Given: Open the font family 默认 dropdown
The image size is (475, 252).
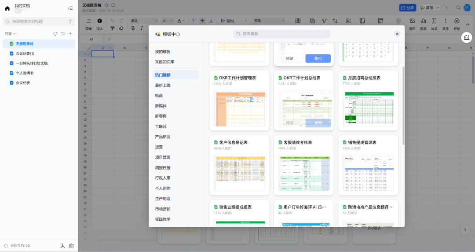Looking at the screenshot, I should tap(144, 21).
